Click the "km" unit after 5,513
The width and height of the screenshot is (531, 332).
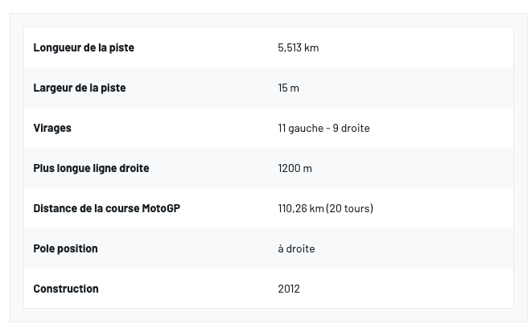311,47
